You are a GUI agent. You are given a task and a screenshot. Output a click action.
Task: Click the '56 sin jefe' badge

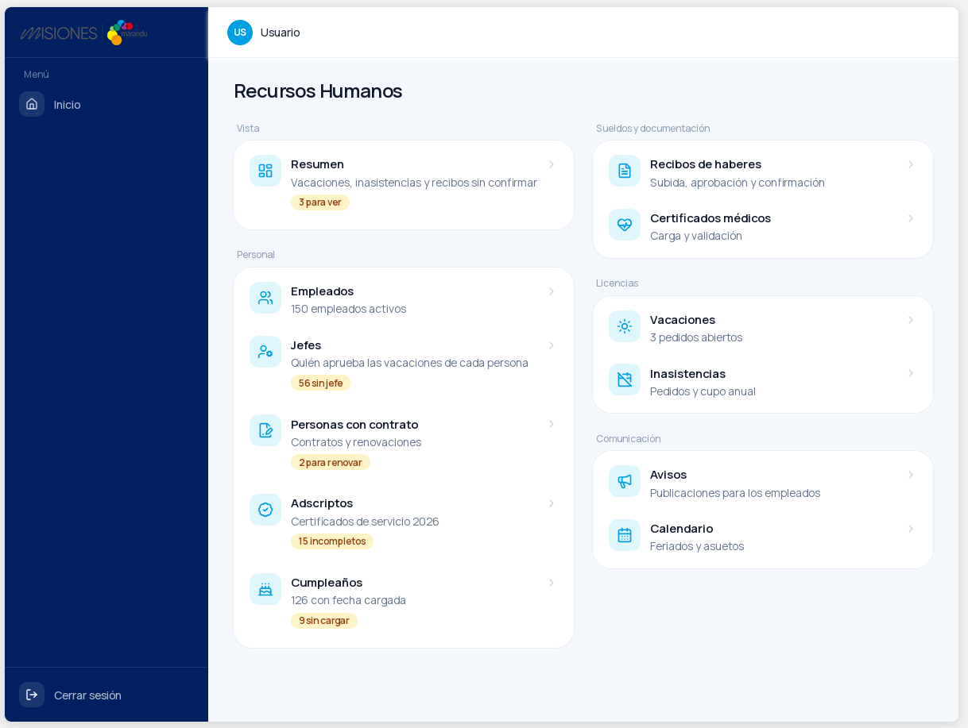[320, 383]
